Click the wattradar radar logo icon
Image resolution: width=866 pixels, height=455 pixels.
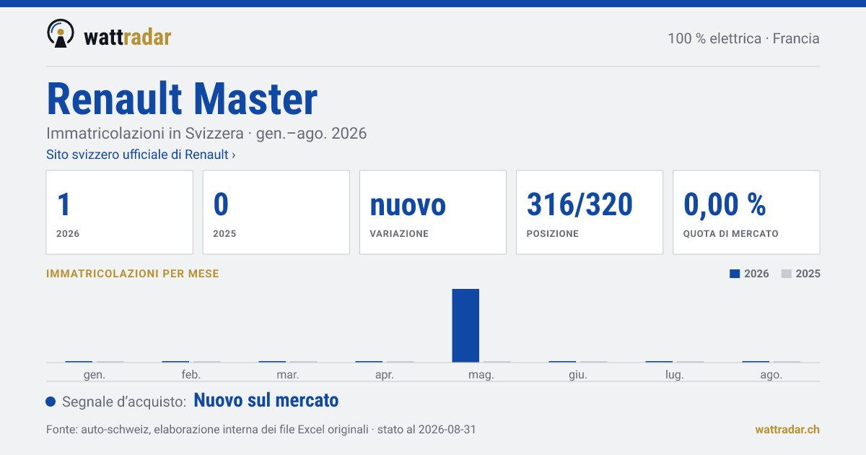[61, 34]
